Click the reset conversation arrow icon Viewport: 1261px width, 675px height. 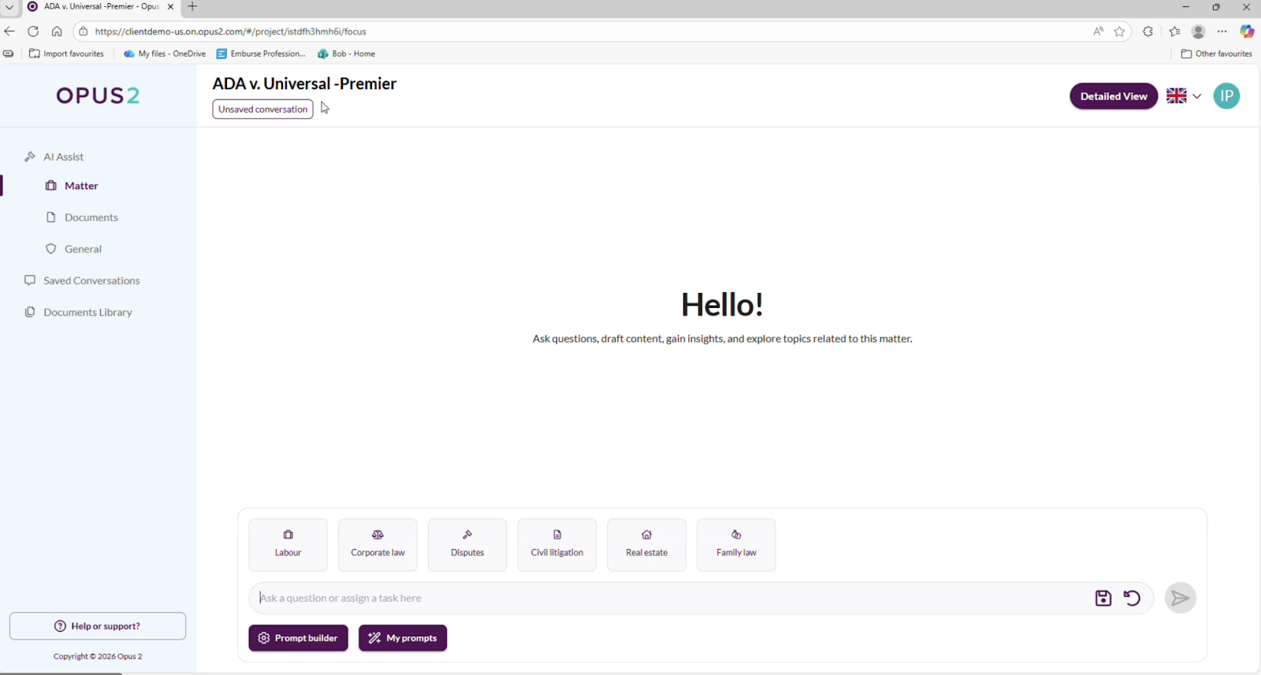point(1132,598)
